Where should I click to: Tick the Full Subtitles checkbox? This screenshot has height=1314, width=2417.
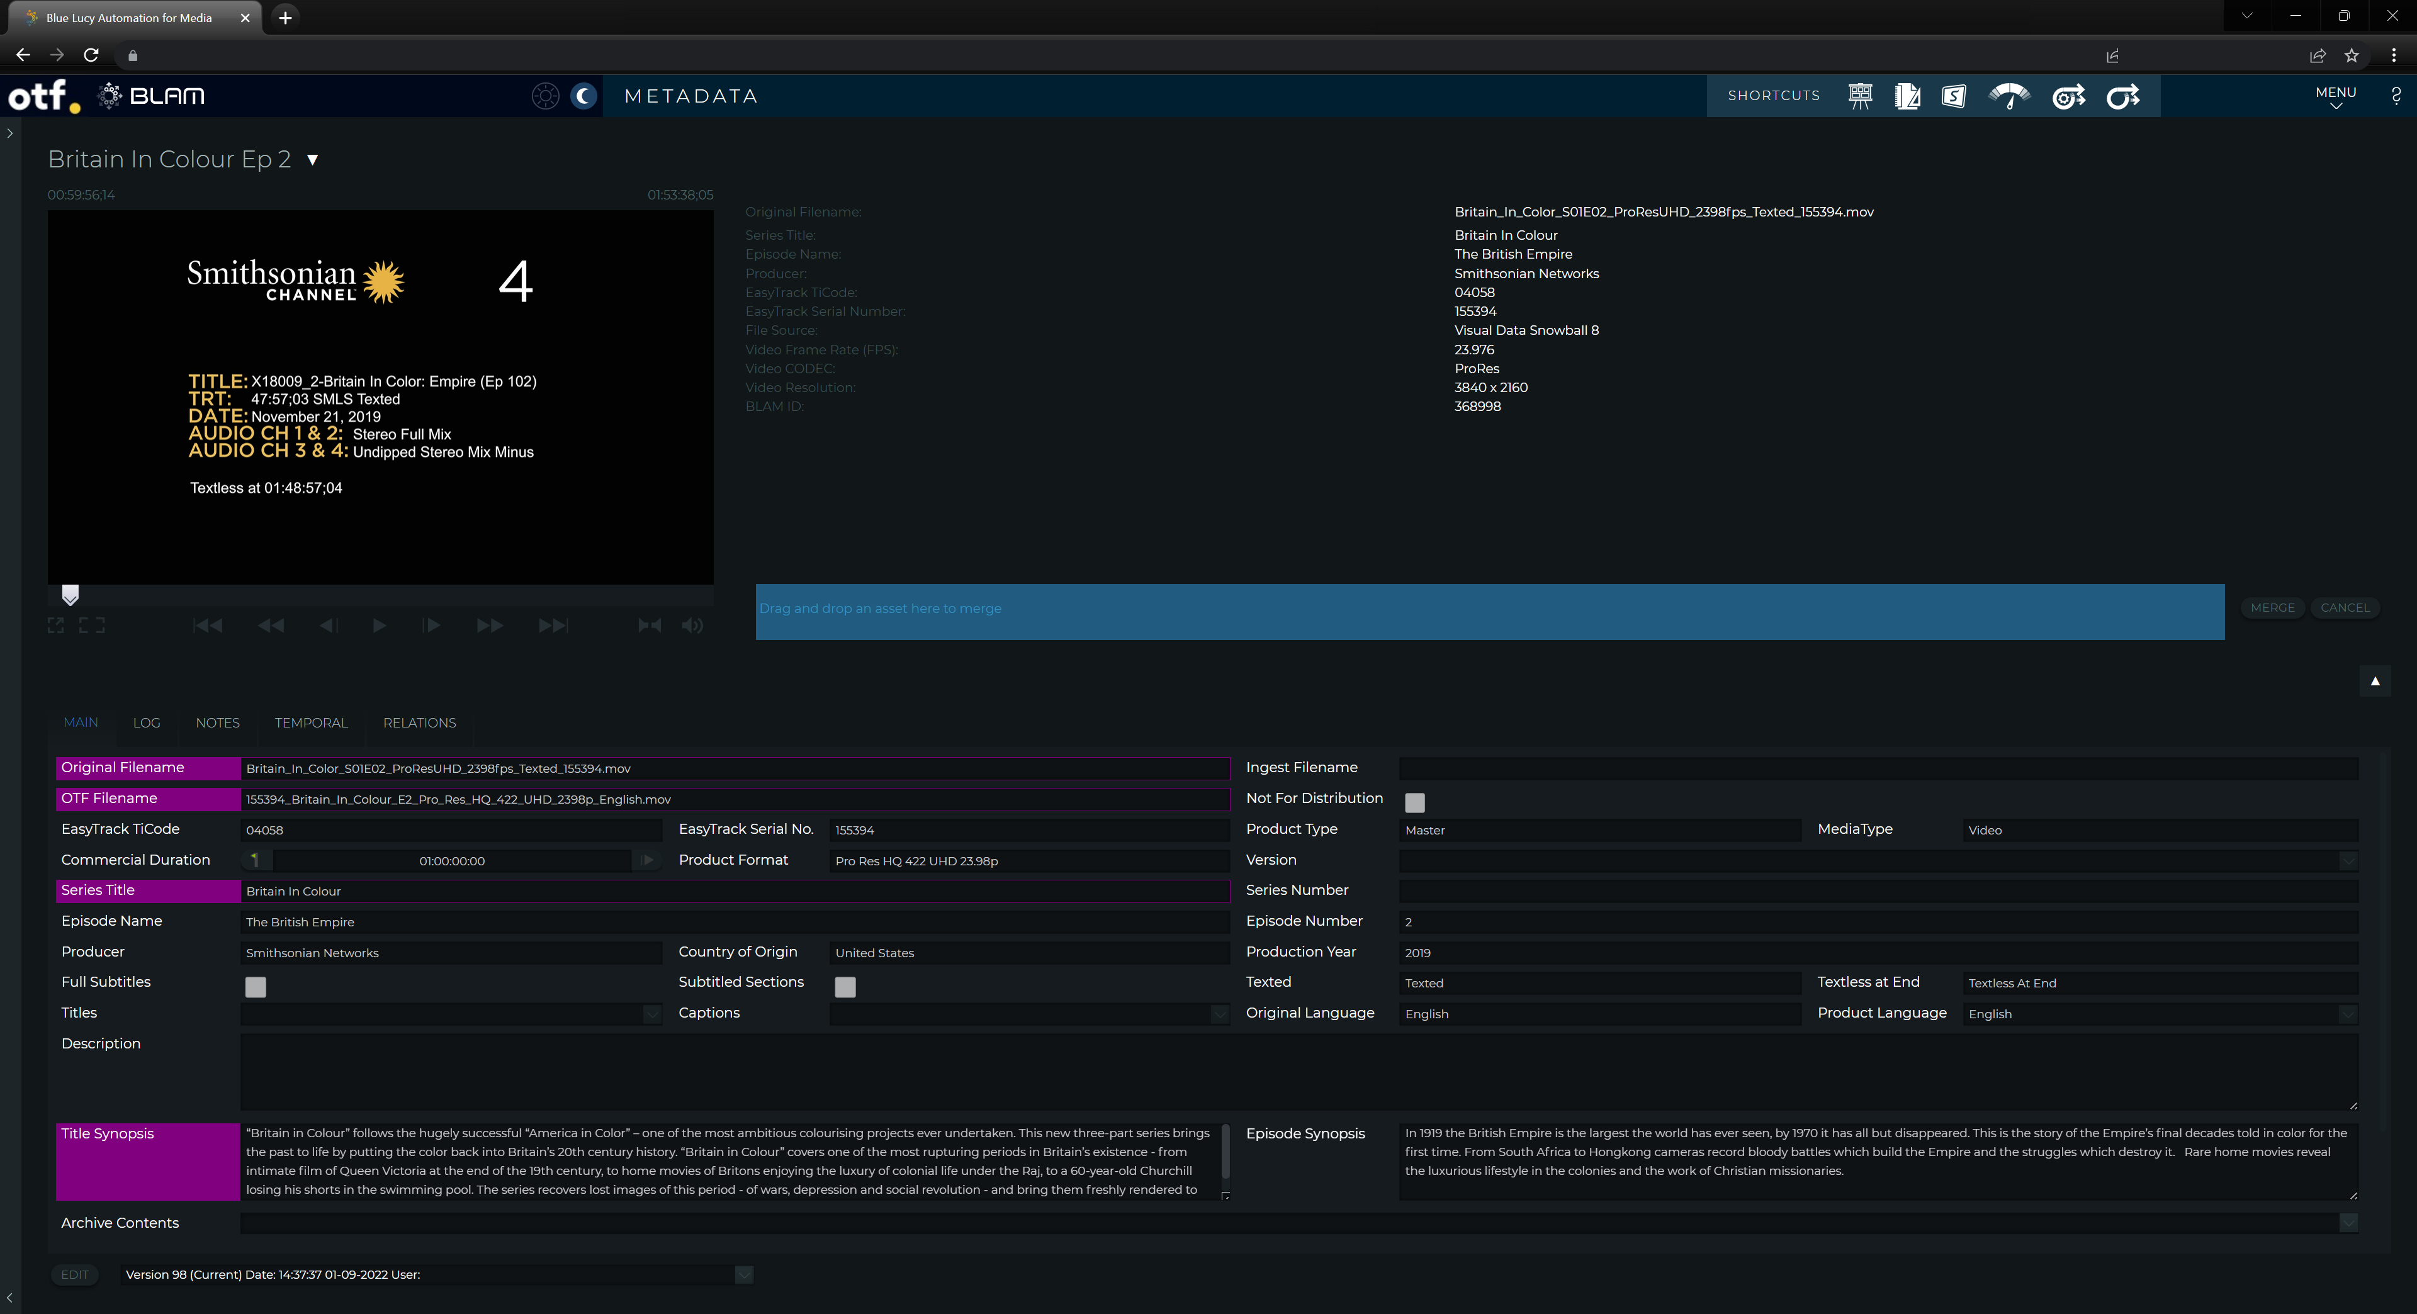(x=255, y=985)
